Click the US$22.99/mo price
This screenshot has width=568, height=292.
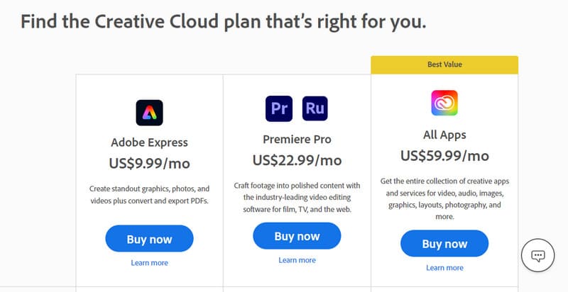297,160
